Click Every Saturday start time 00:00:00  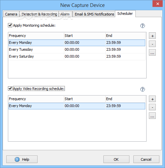pos(72,56)
